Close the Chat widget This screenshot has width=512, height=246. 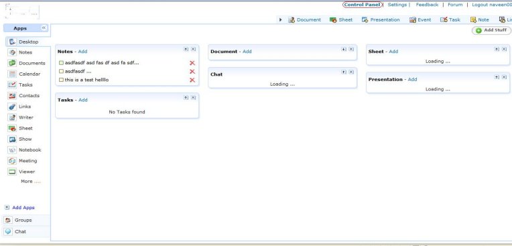click(351, 72)
